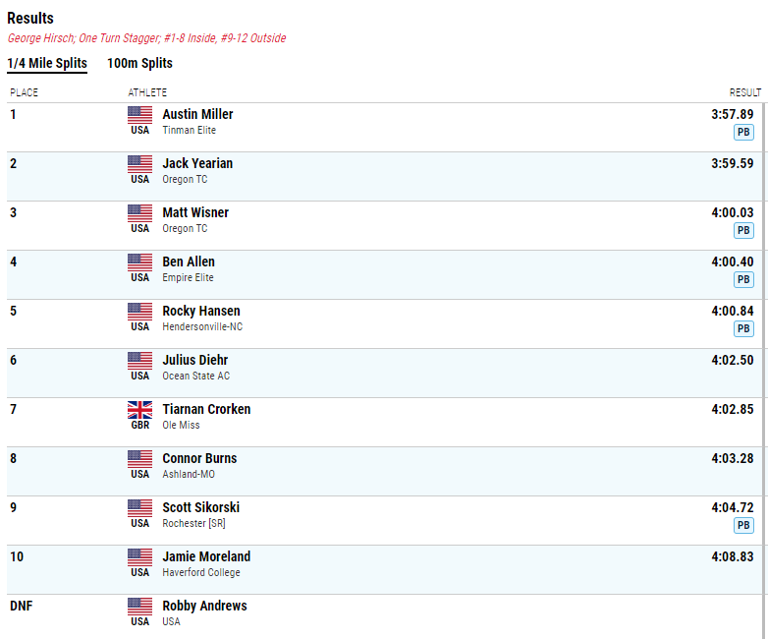Click the USA flag beside Jamie Moreland
This screenshot has width=768, height=639.
coord(140,557)
